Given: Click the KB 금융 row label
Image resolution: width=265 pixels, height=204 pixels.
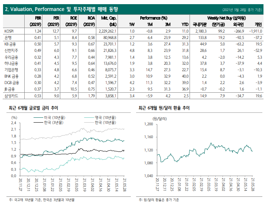Looking at the screenshot, I should (x=10, y=44).
